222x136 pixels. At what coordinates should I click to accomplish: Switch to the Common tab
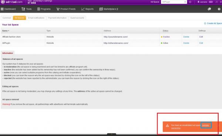(x=7, y=18)
